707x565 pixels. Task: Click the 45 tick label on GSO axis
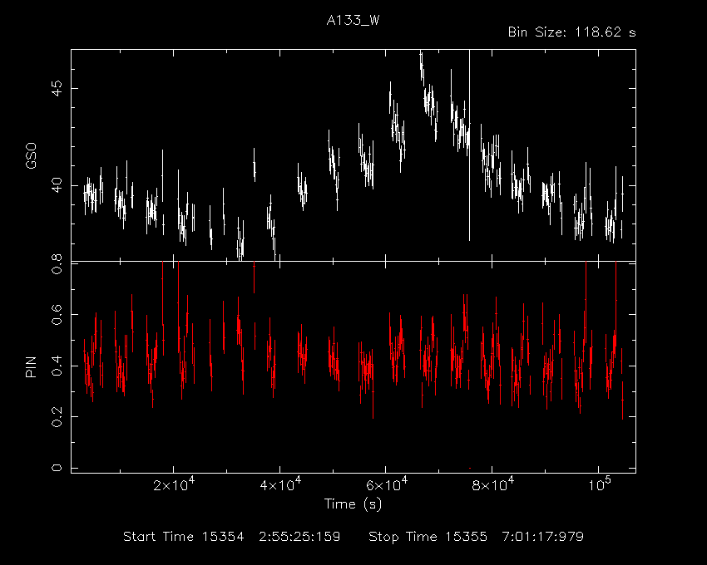[x=57, y=88]
